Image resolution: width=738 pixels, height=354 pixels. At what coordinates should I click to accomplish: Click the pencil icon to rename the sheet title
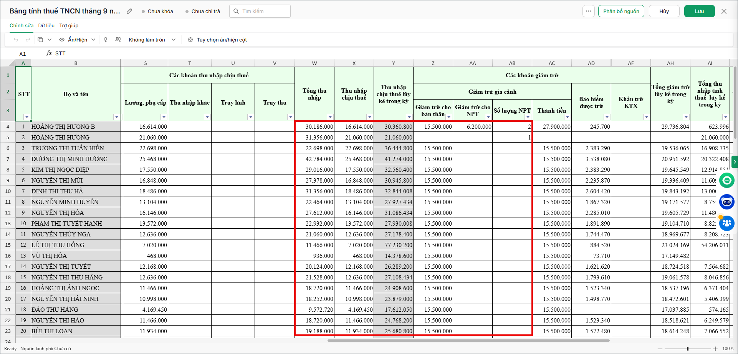[129, 11]
